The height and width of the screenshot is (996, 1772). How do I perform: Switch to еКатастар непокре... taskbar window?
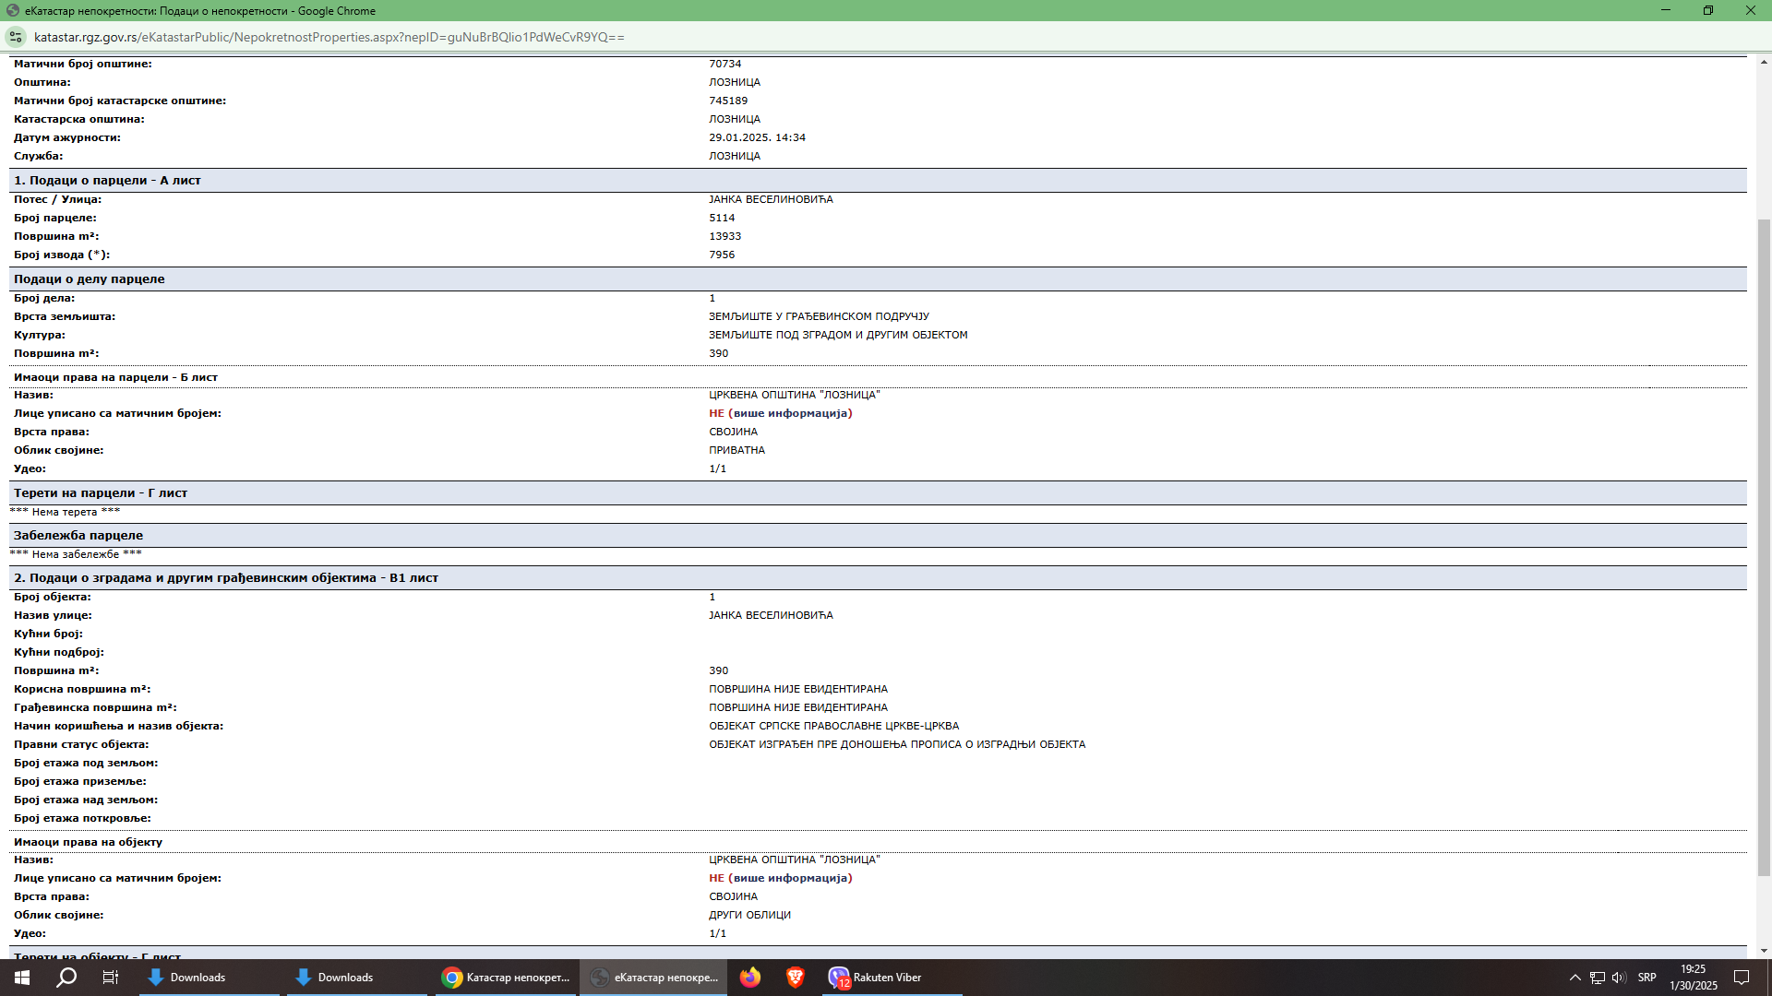[653, 978]
